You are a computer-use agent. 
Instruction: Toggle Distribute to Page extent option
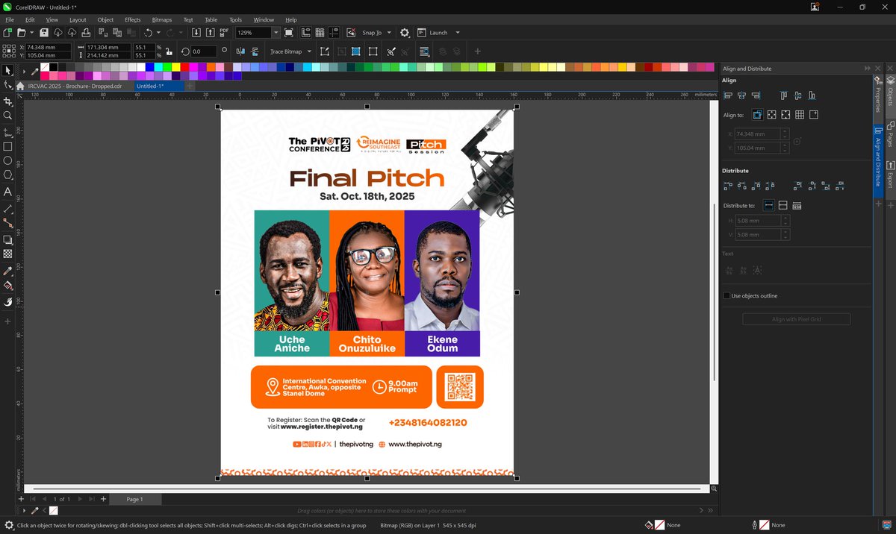click(x=783, y=205)
